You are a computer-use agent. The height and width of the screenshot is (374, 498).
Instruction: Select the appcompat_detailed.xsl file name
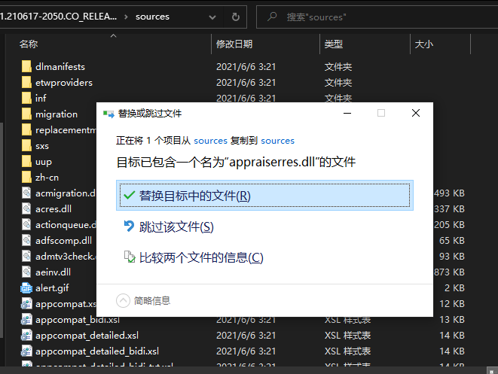[87, 336]
